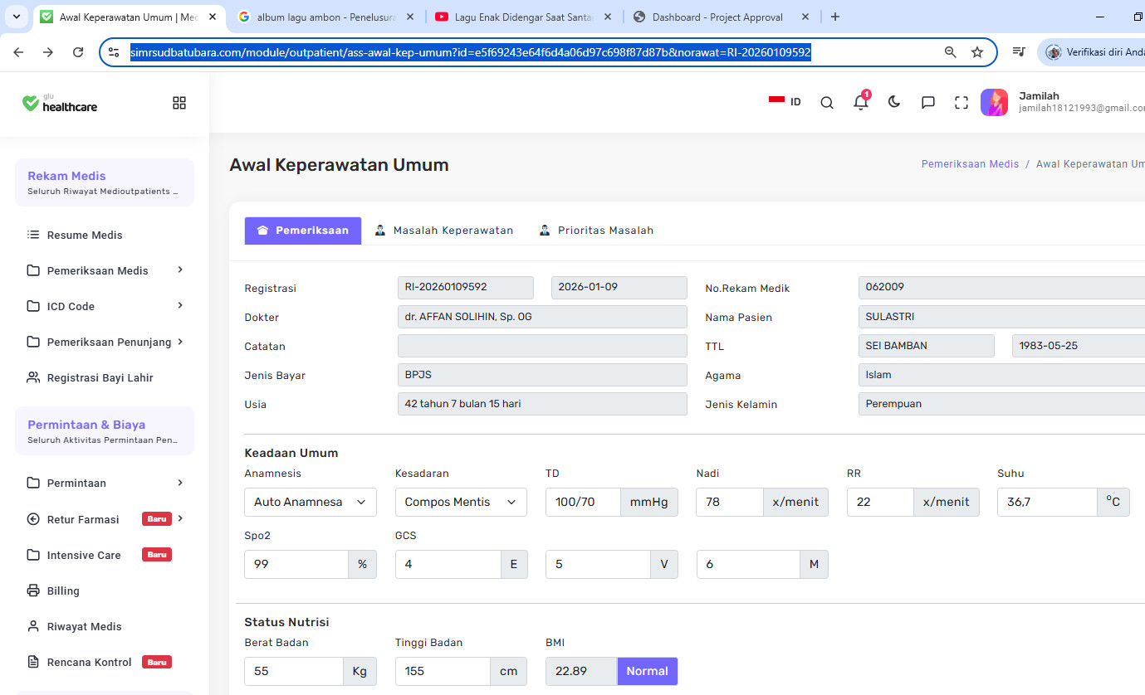The image size is (1145, 695).
Task: Reload the page in browser
Action: pyautogui.click(x=78, y=52)
